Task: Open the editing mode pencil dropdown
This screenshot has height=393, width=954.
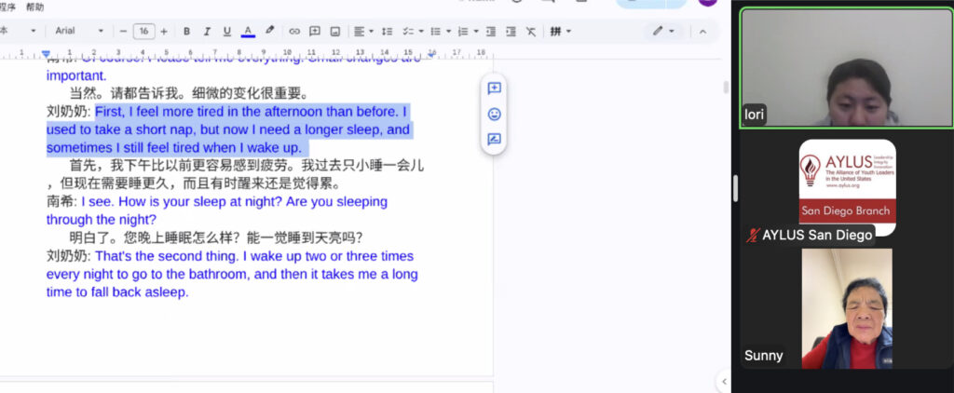Action: 663,31
